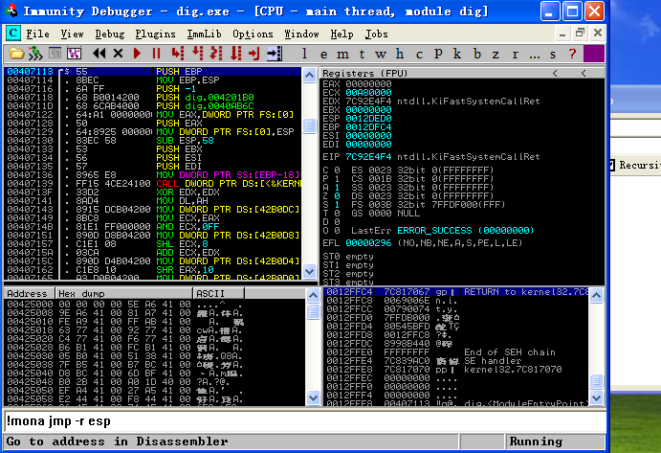Click the stack pane scrollbar thumb
This screenshot has width=661, height=453.
[596, 381]
